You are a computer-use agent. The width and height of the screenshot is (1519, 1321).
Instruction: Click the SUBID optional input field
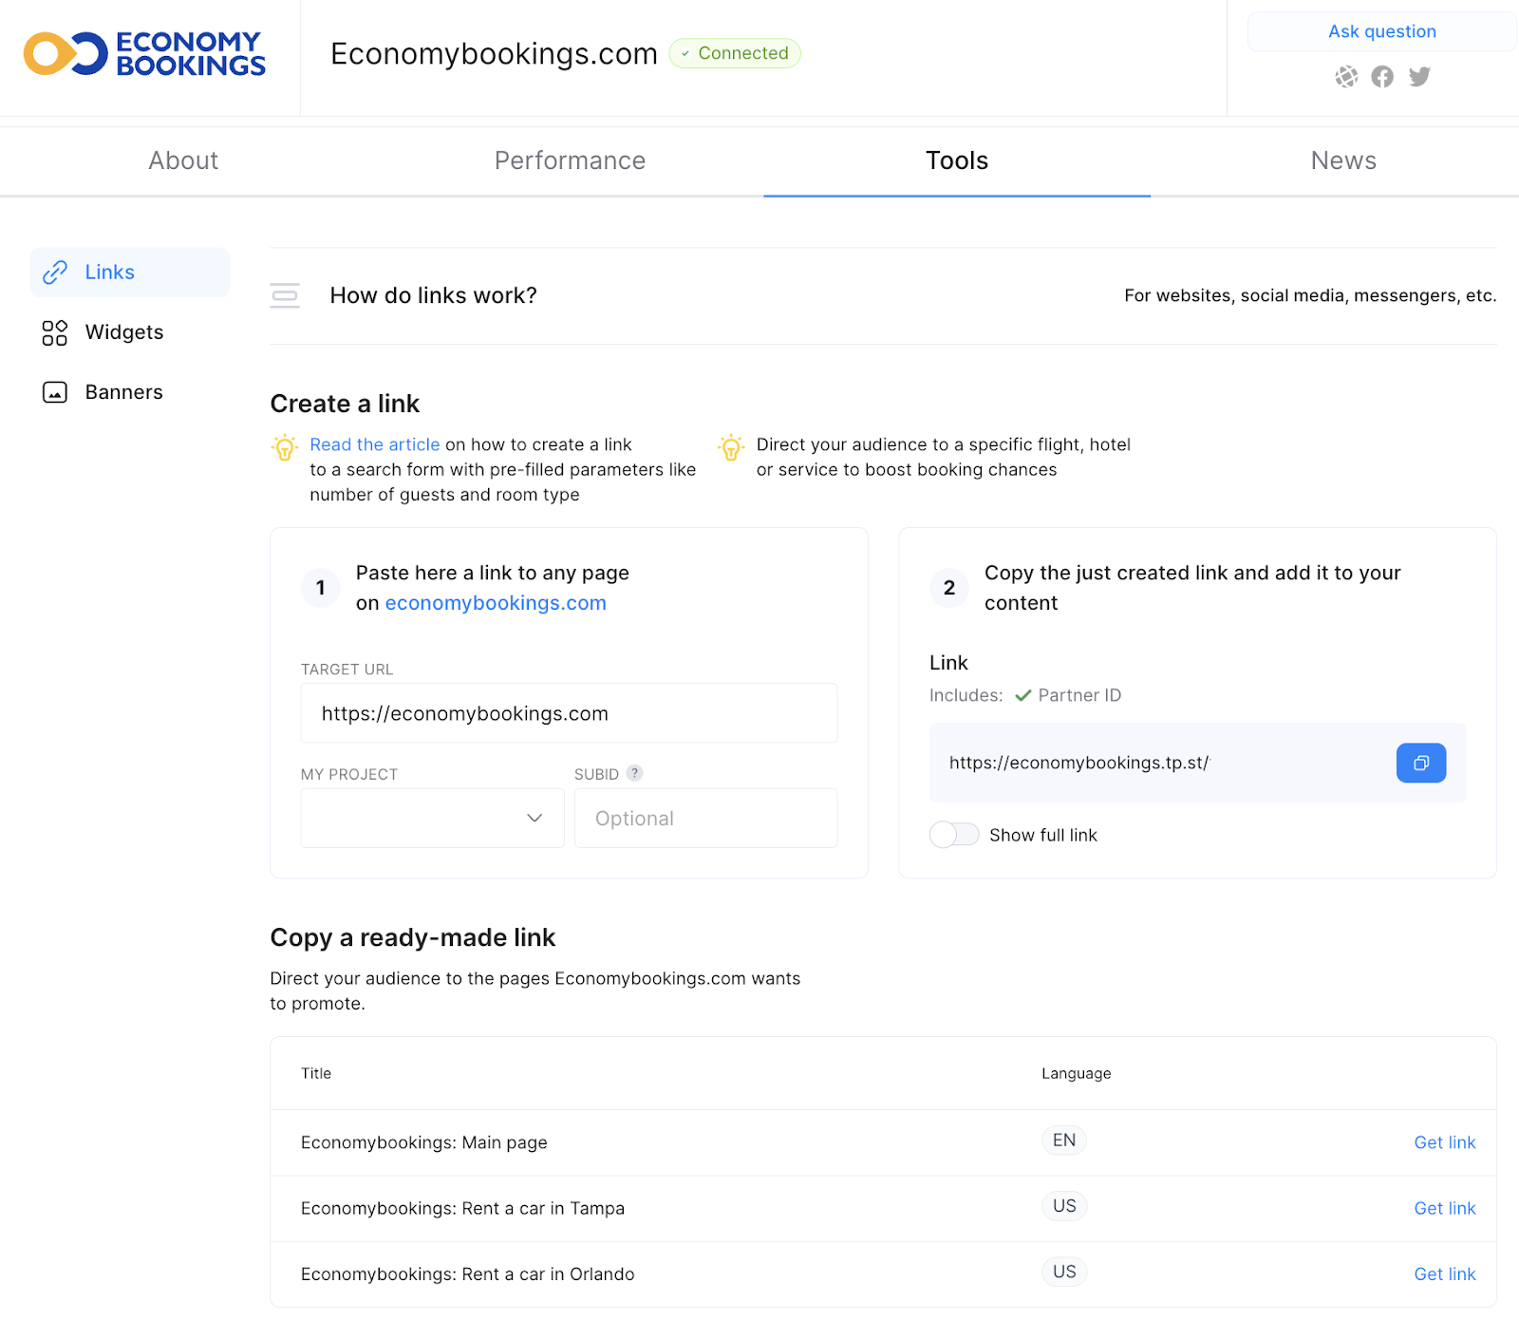tap(705, 818)
